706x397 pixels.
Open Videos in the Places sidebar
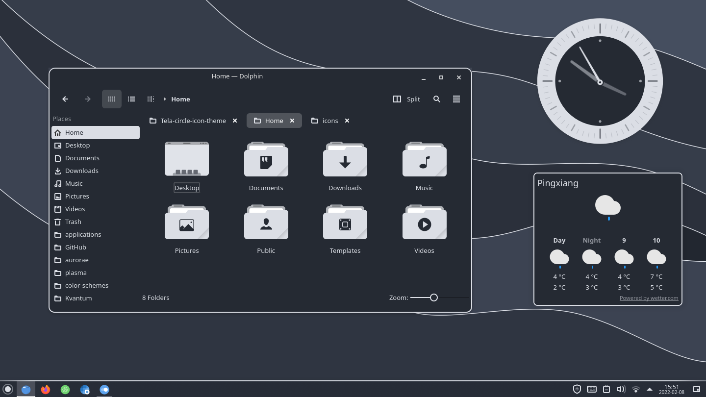(x=96, y=209)
